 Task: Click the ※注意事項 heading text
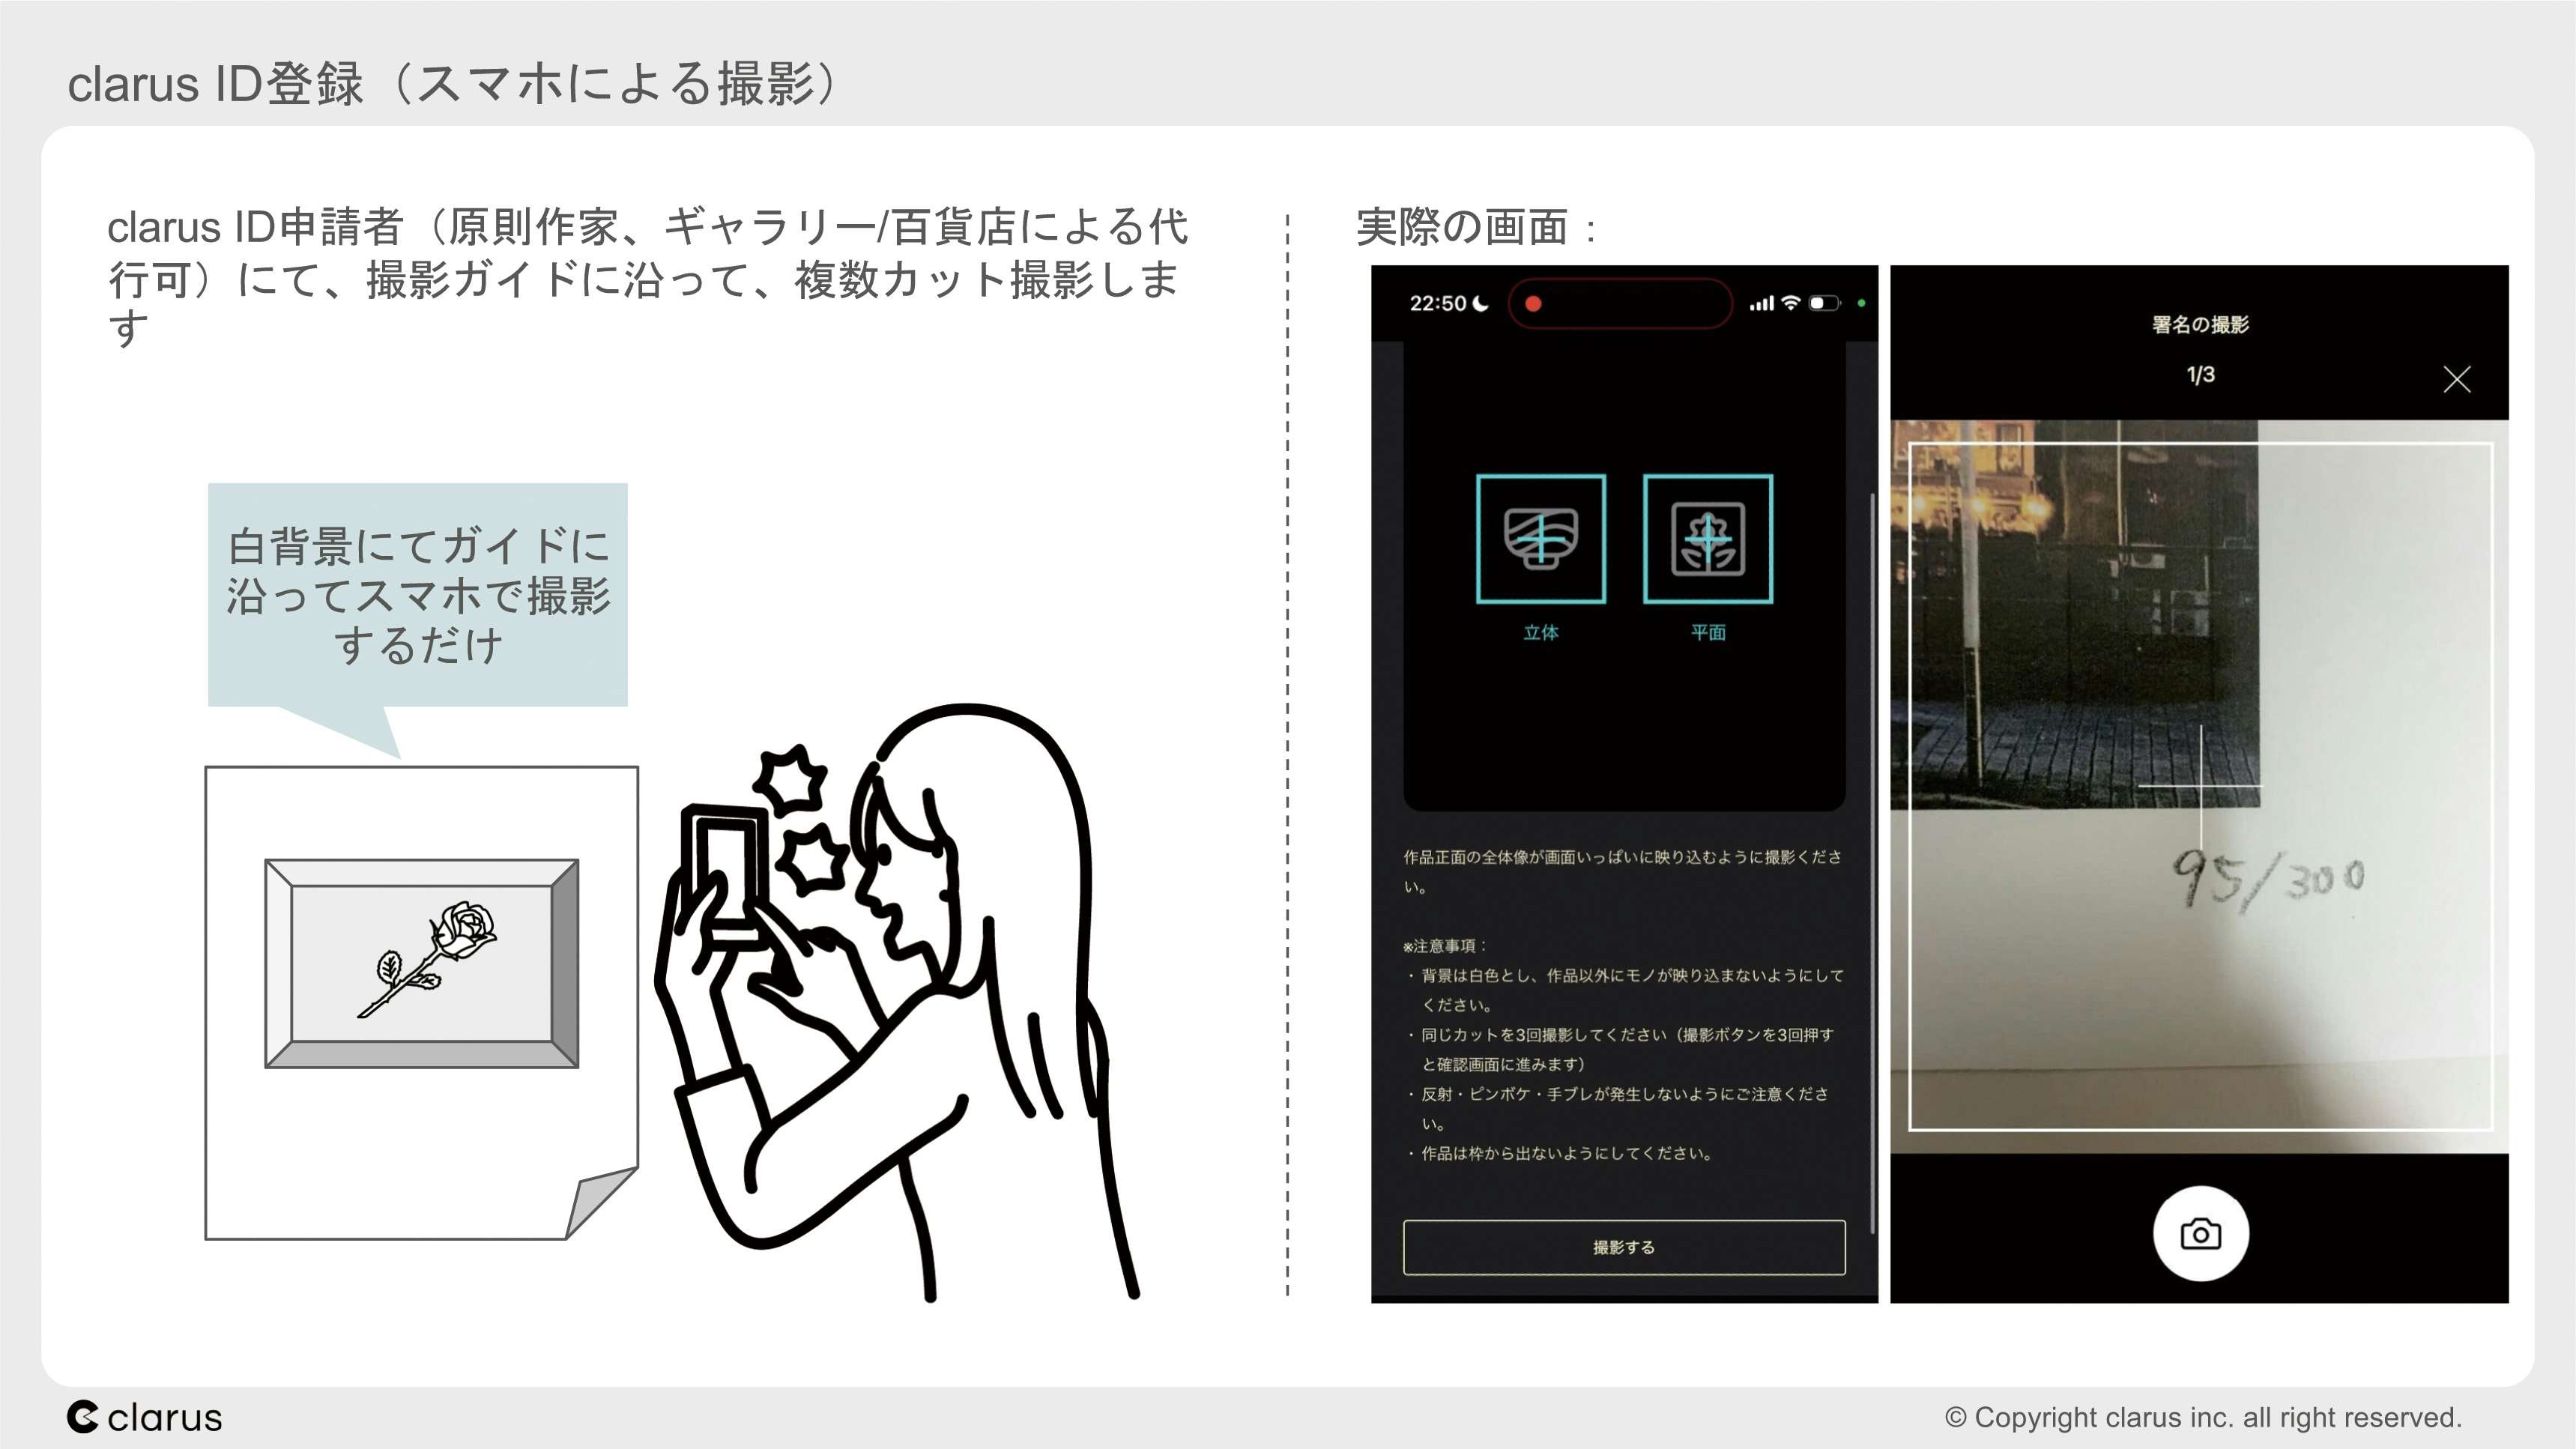(x=1445, y=946)
